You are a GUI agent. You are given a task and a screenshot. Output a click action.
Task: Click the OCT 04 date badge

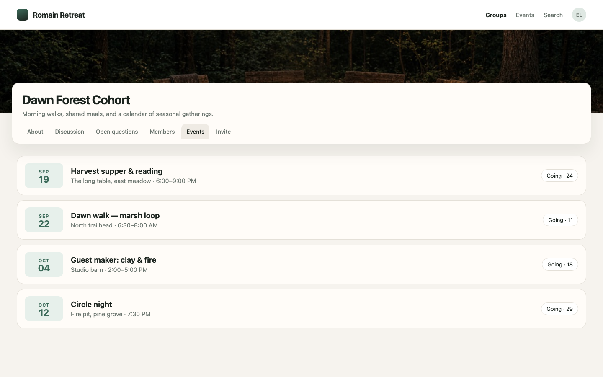(x=44, y=264)
